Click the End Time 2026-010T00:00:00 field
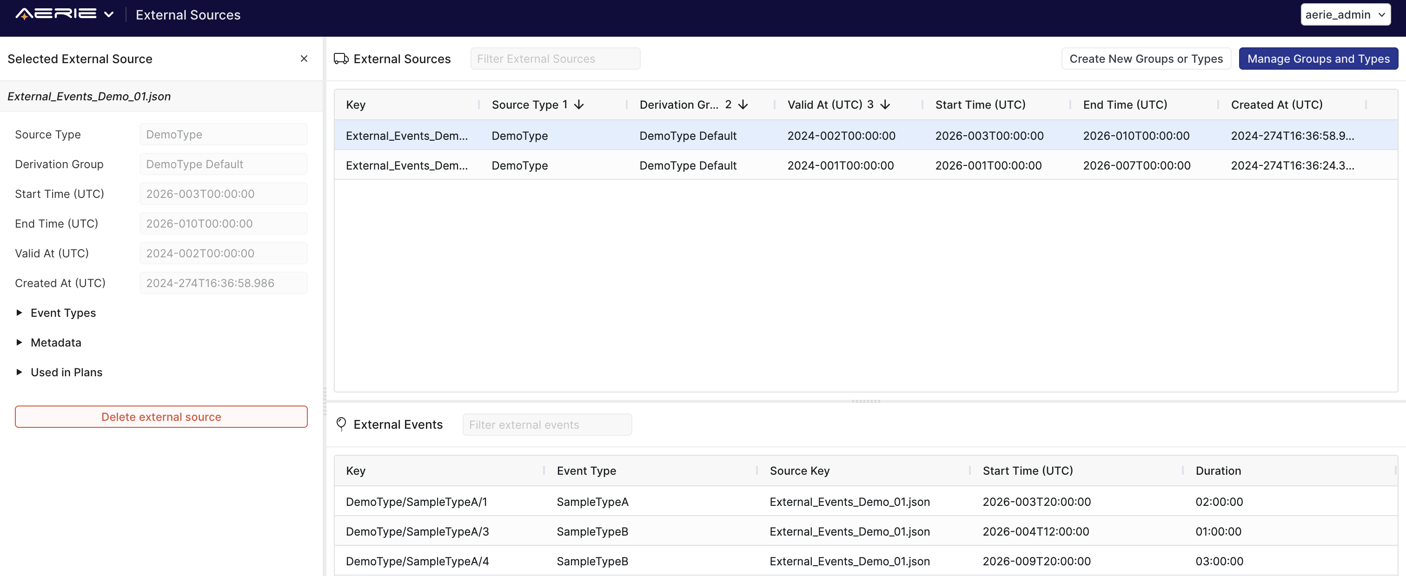This screenshot has width=1406, height=576. 223,223
